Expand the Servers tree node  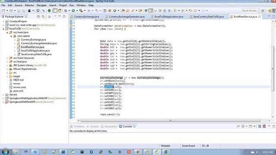(3, 95)
